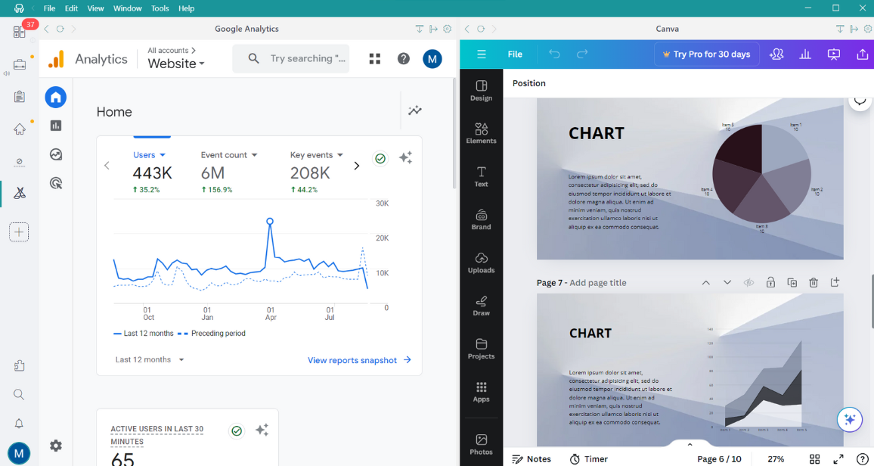Viewport: 874px width, 466px height.
Task: Toggle Canva grid view thumbnails
Action: tap(814, 459)
